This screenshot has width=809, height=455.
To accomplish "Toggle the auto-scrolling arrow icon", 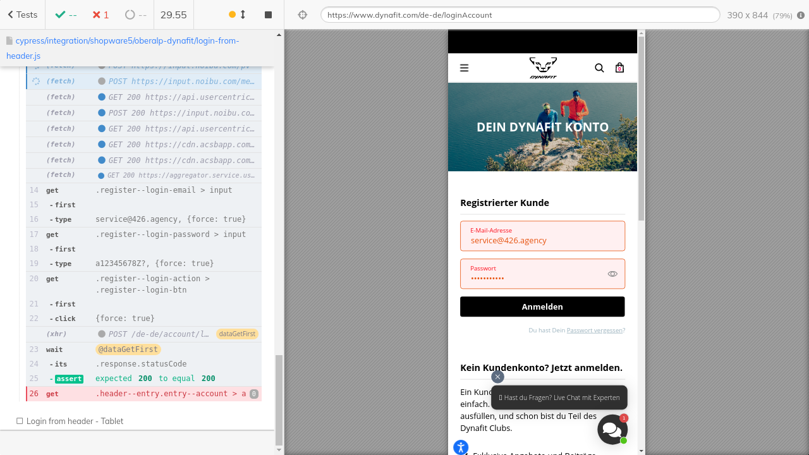I will [243, 15].
